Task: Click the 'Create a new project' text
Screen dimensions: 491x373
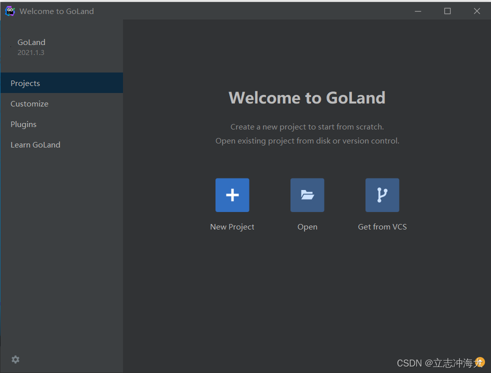Action: tap(307, 127)
